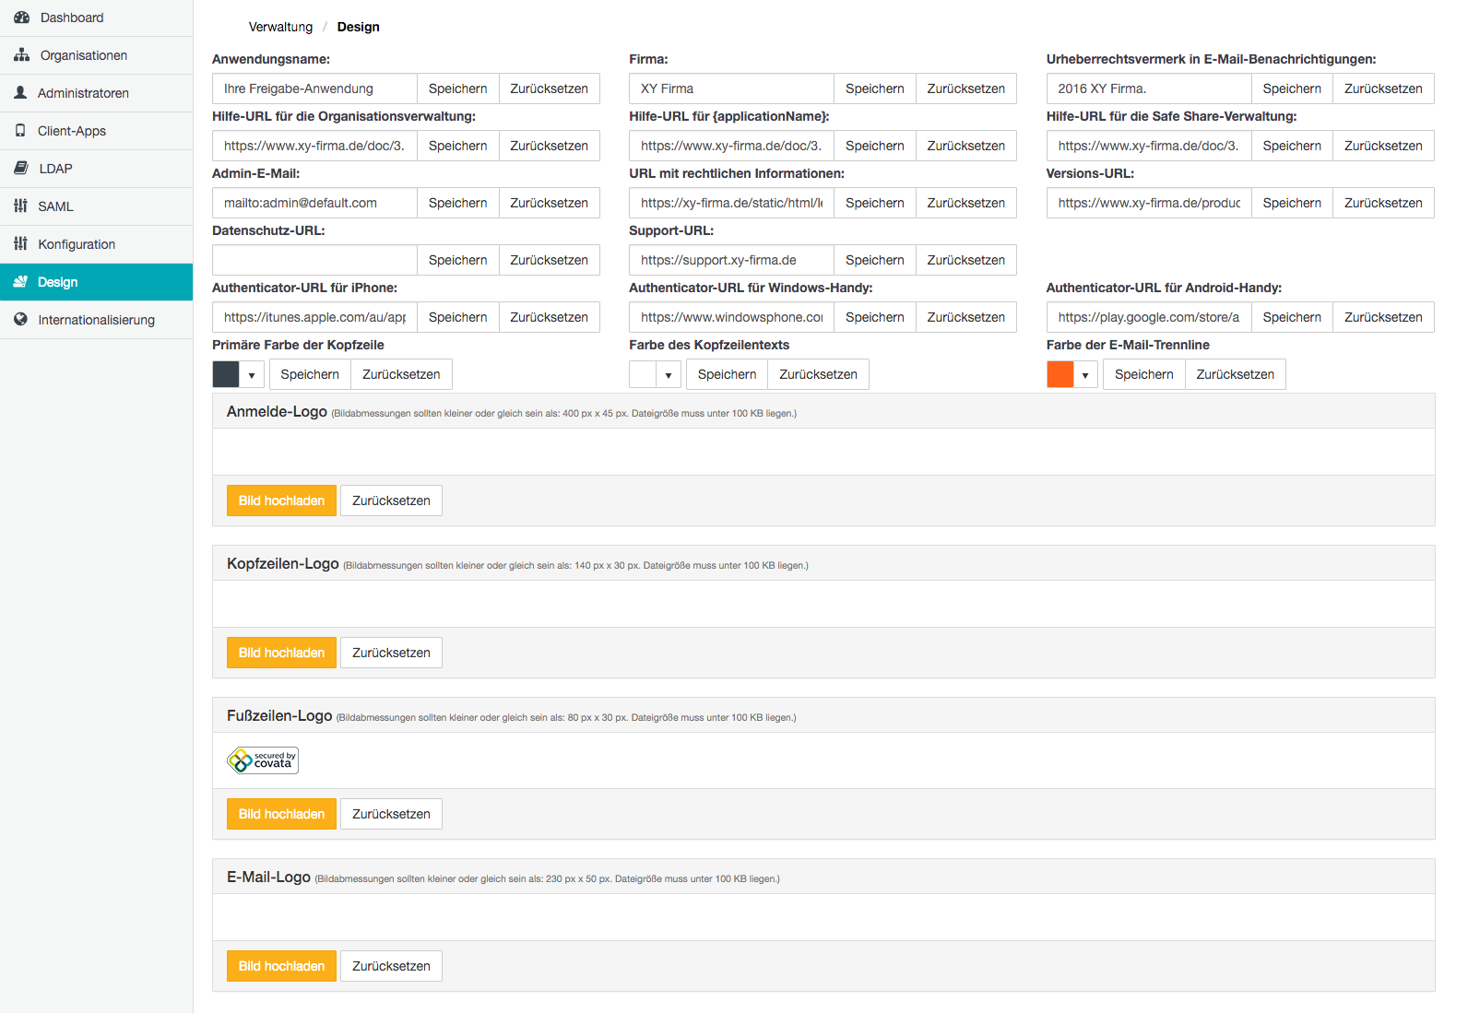Reset the Kopfzeilen-Logo
Screen dimensions: 1468x1013
click(x=391, y=653)
